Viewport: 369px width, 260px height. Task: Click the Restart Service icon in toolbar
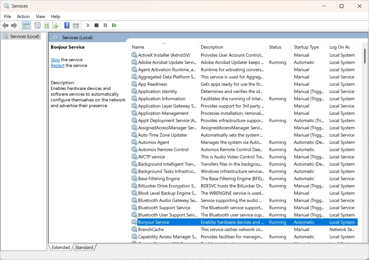pyautogui.click(x=114, y=25)
